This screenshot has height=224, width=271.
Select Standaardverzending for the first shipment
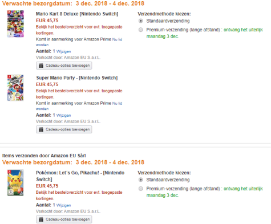(x=141, y=21)
